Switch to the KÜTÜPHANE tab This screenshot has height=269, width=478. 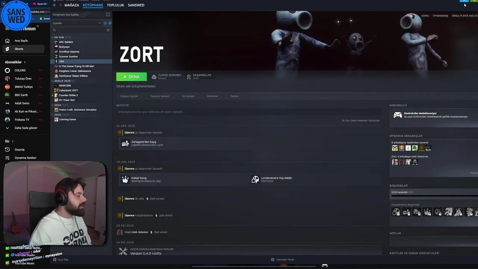(93, 5)
